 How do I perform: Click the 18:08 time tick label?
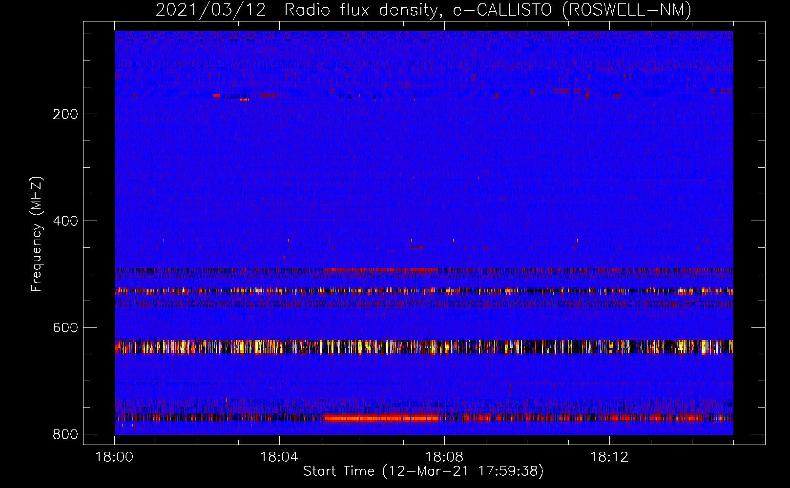(x=444, y=457)
